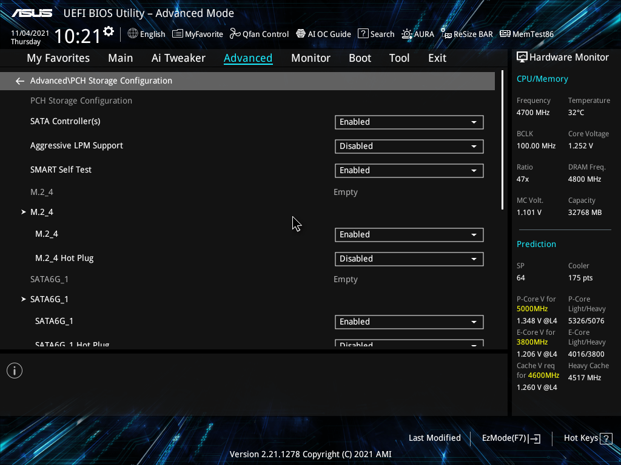Select the Aggressive LPM Support label
This screenshot has width=621, height=465.
click(x=76, y=145)
